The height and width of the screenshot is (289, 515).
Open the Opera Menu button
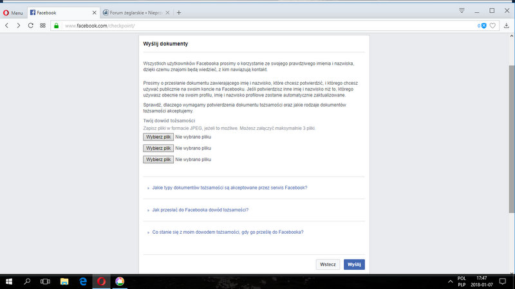click(x=13, y=13)
